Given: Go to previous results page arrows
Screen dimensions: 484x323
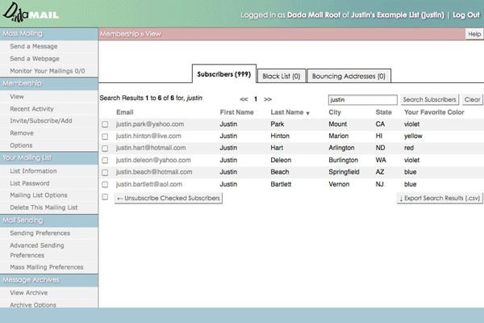Looking at the screenshot, I should (x=244, y=99).
